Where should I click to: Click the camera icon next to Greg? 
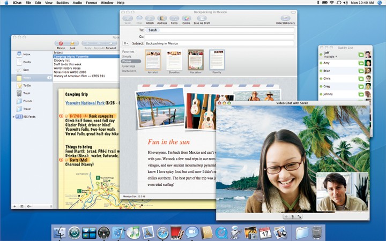coord(361,87)
